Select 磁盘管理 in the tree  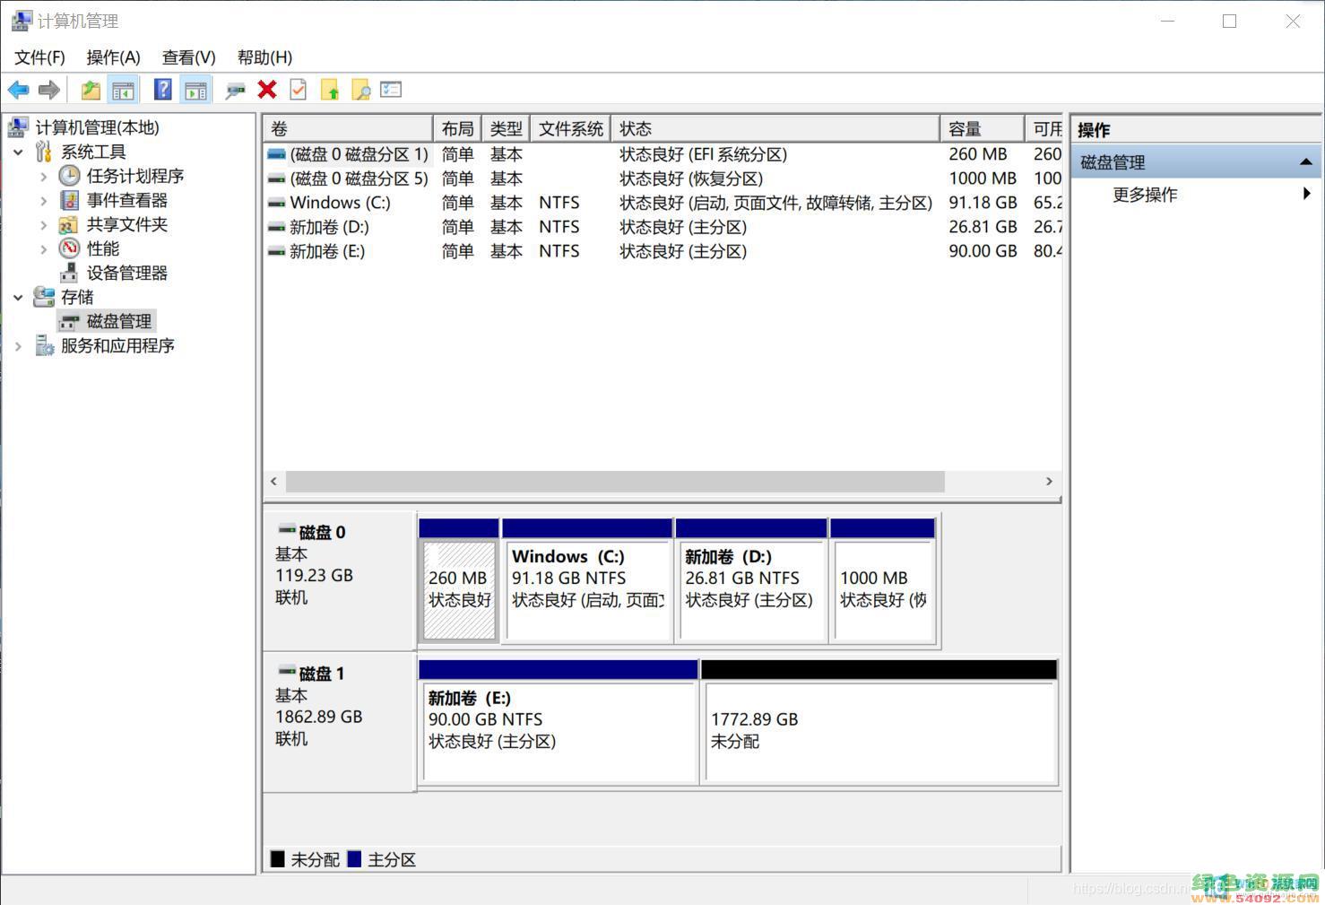pos(119,321)
